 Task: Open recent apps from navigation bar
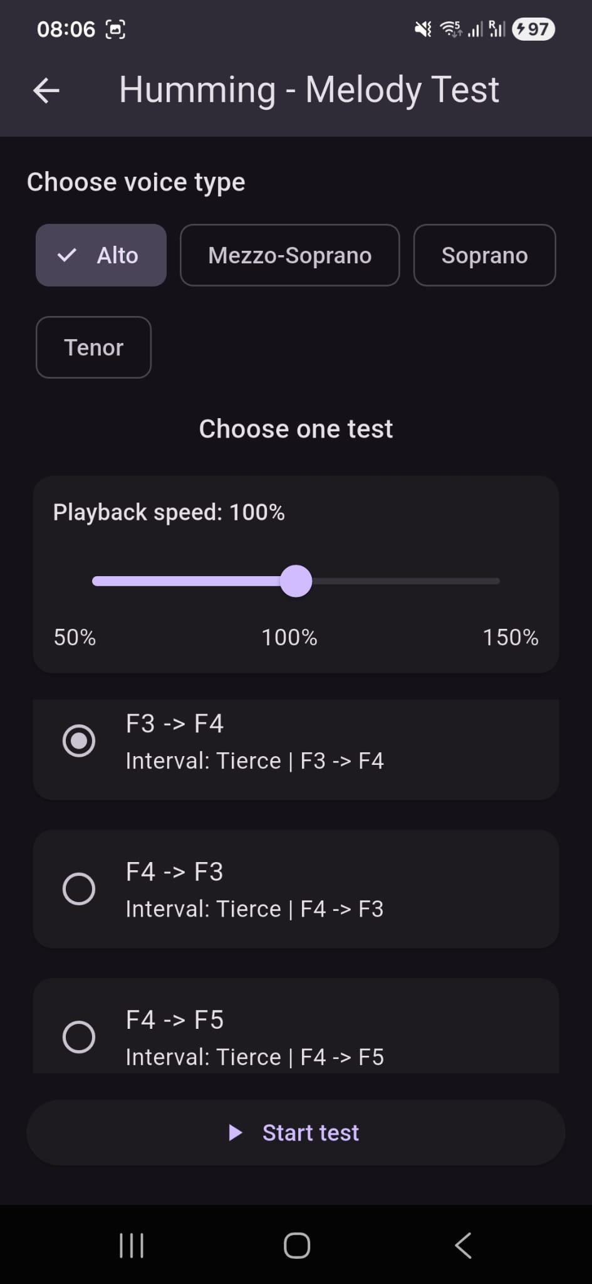coord(130,1246)
